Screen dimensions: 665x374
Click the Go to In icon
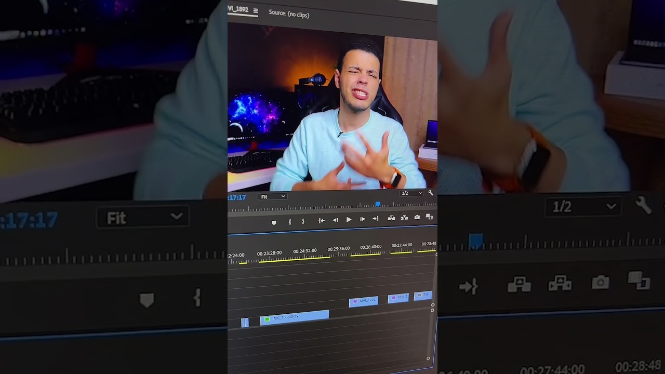tap(322, 220)
